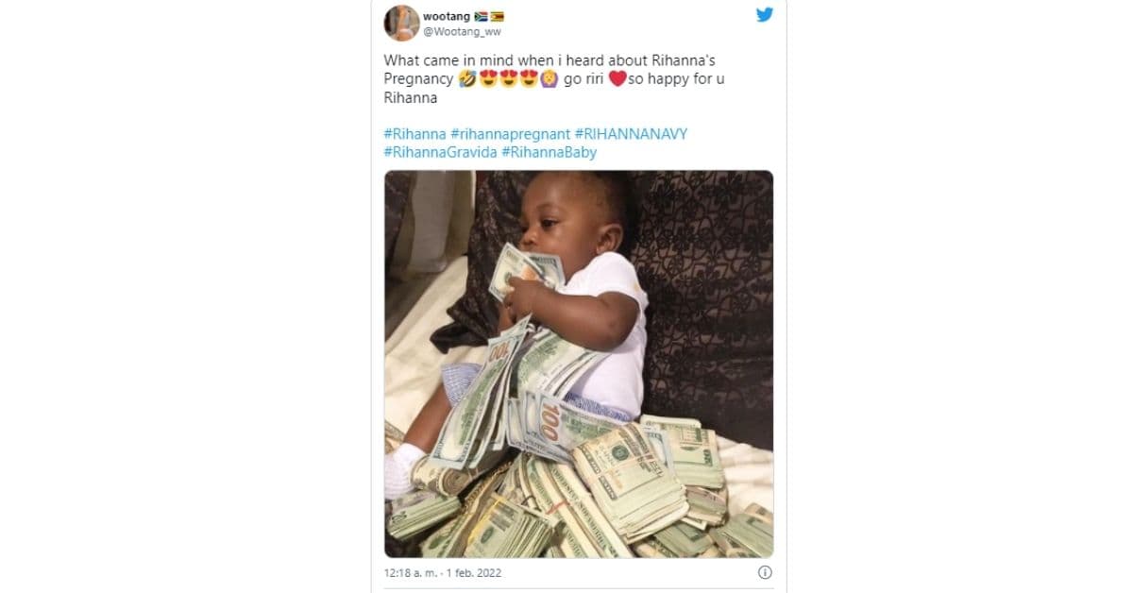Click the "so happy for u" text
Viewport: 1133px width, 593px height.
[676, 79]
